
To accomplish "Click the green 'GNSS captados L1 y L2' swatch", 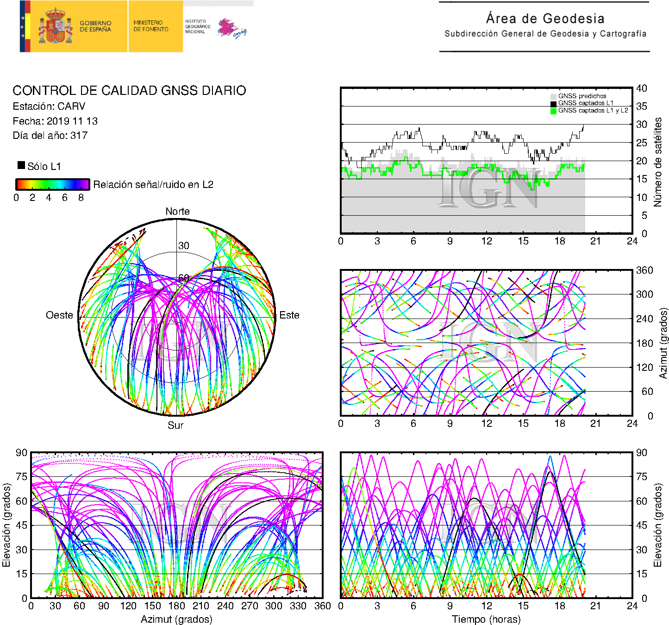I will 553,111.
